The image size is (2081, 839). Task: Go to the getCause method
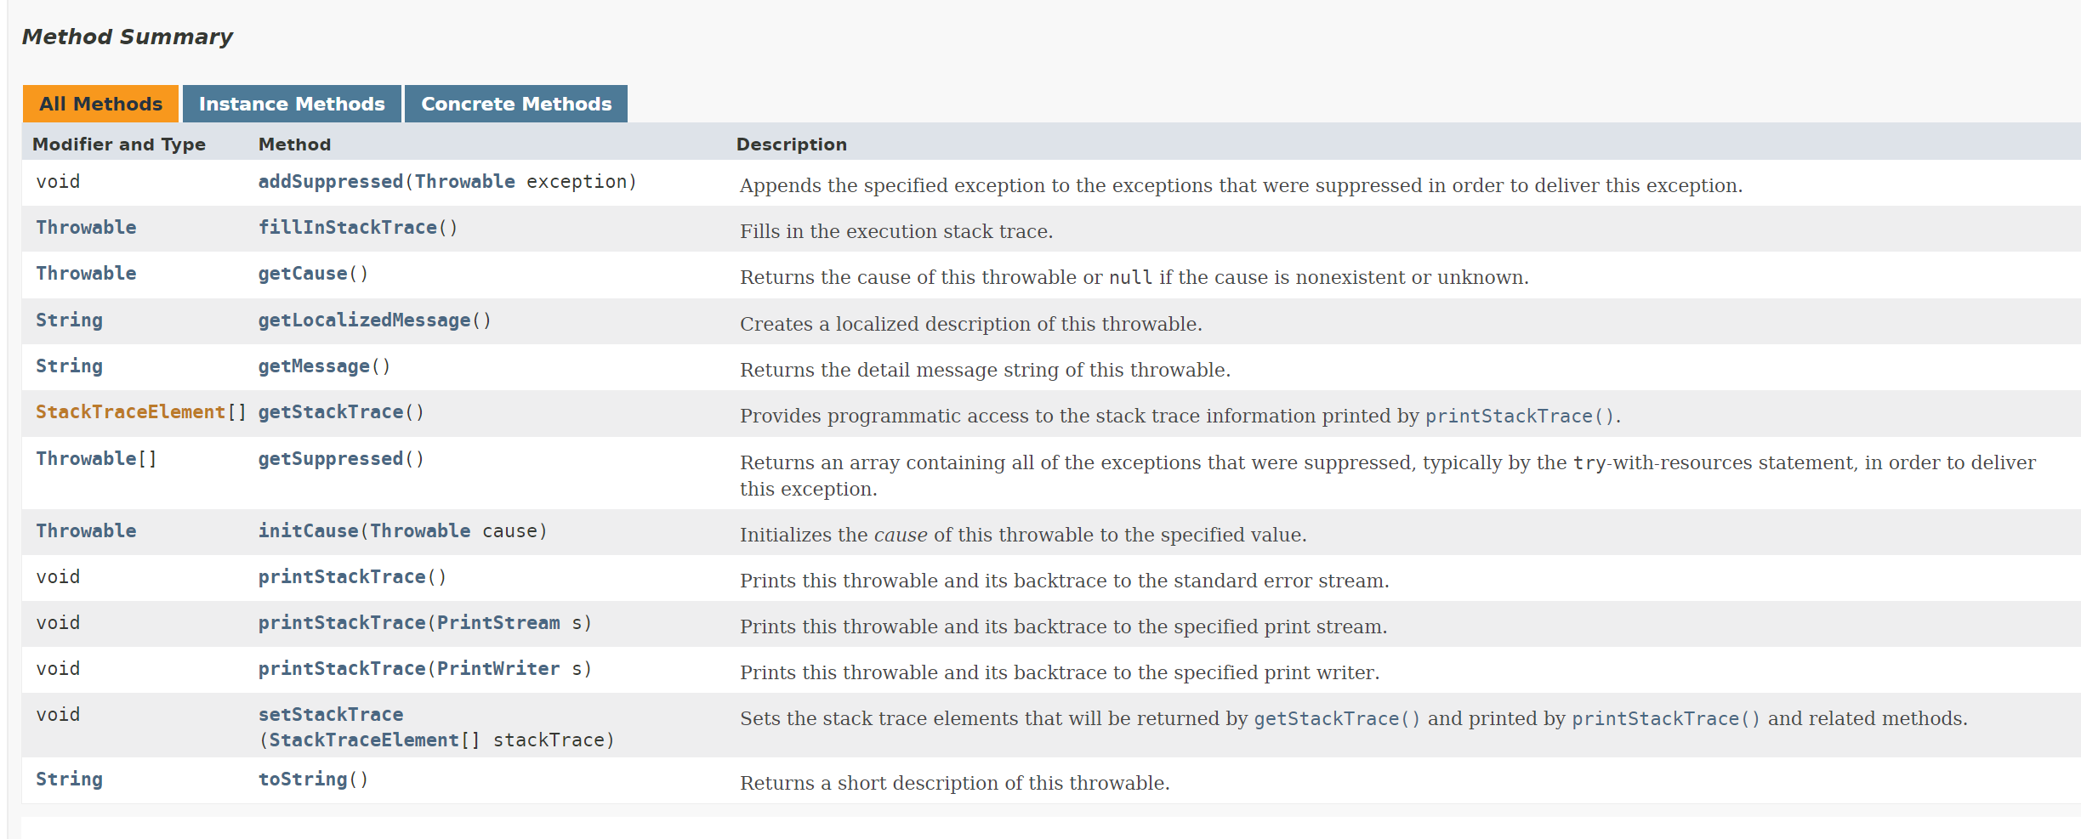tap(303, 274)
